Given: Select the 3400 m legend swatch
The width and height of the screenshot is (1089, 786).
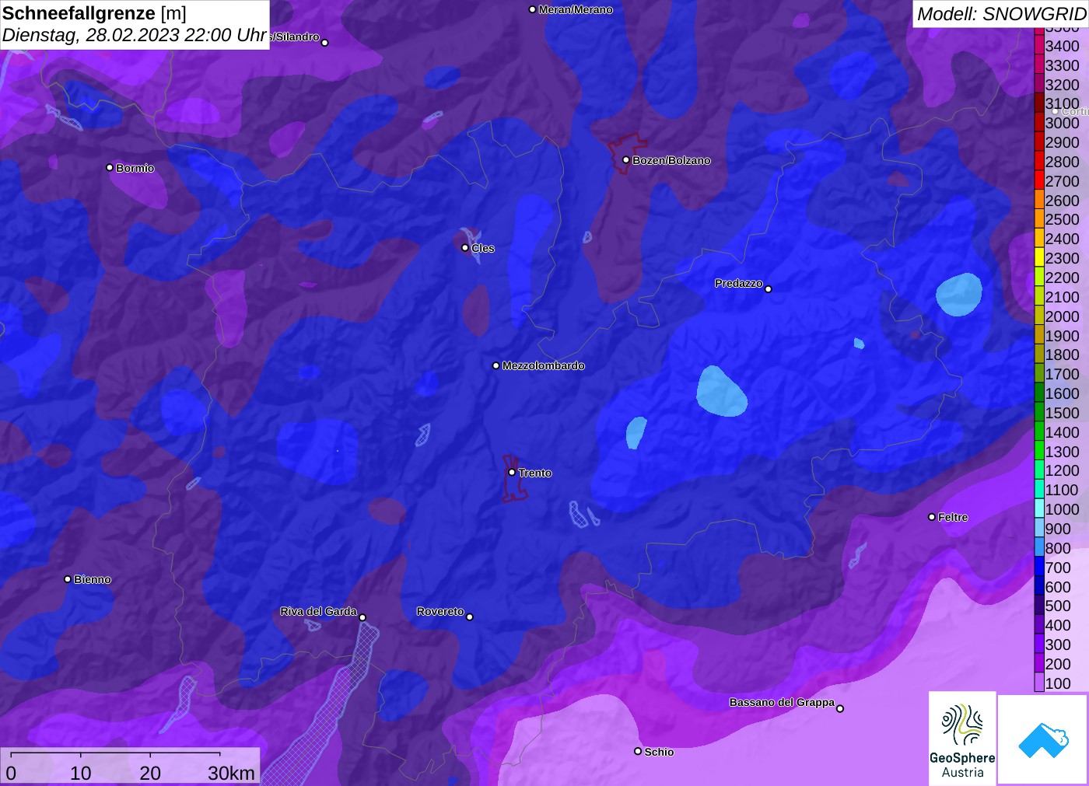Looking at the screenshot, I should click(x=1039, y=46).
